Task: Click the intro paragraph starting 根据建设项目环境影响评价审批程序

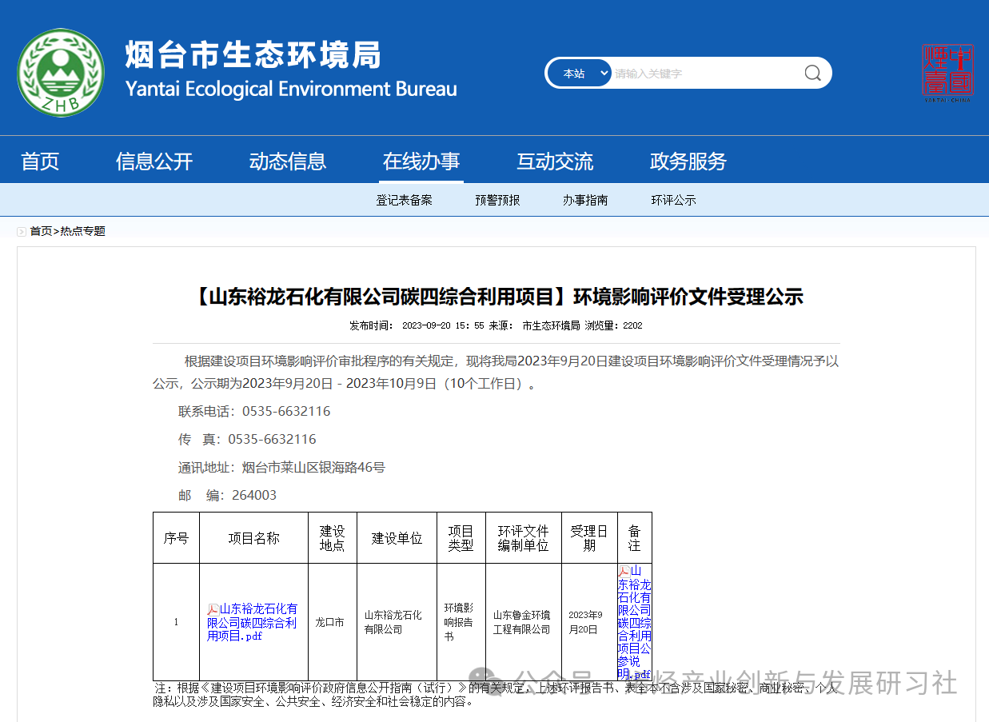Action: coord(496,373)
